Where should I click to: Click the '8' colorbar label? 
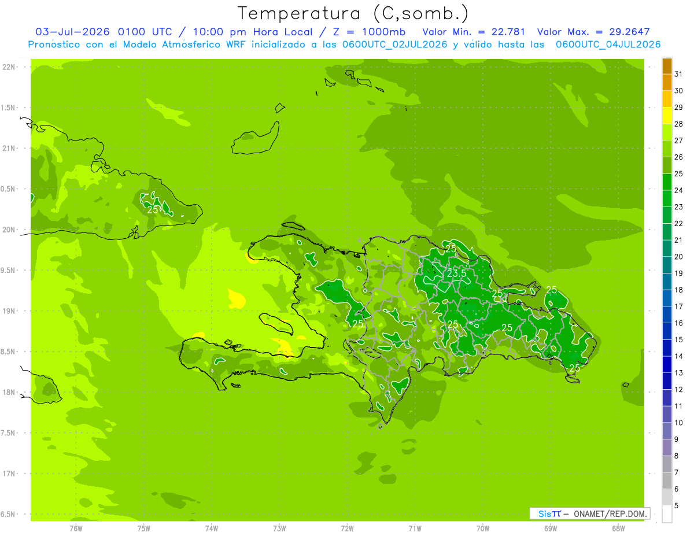pyautogui.click(x=677, y=456)
